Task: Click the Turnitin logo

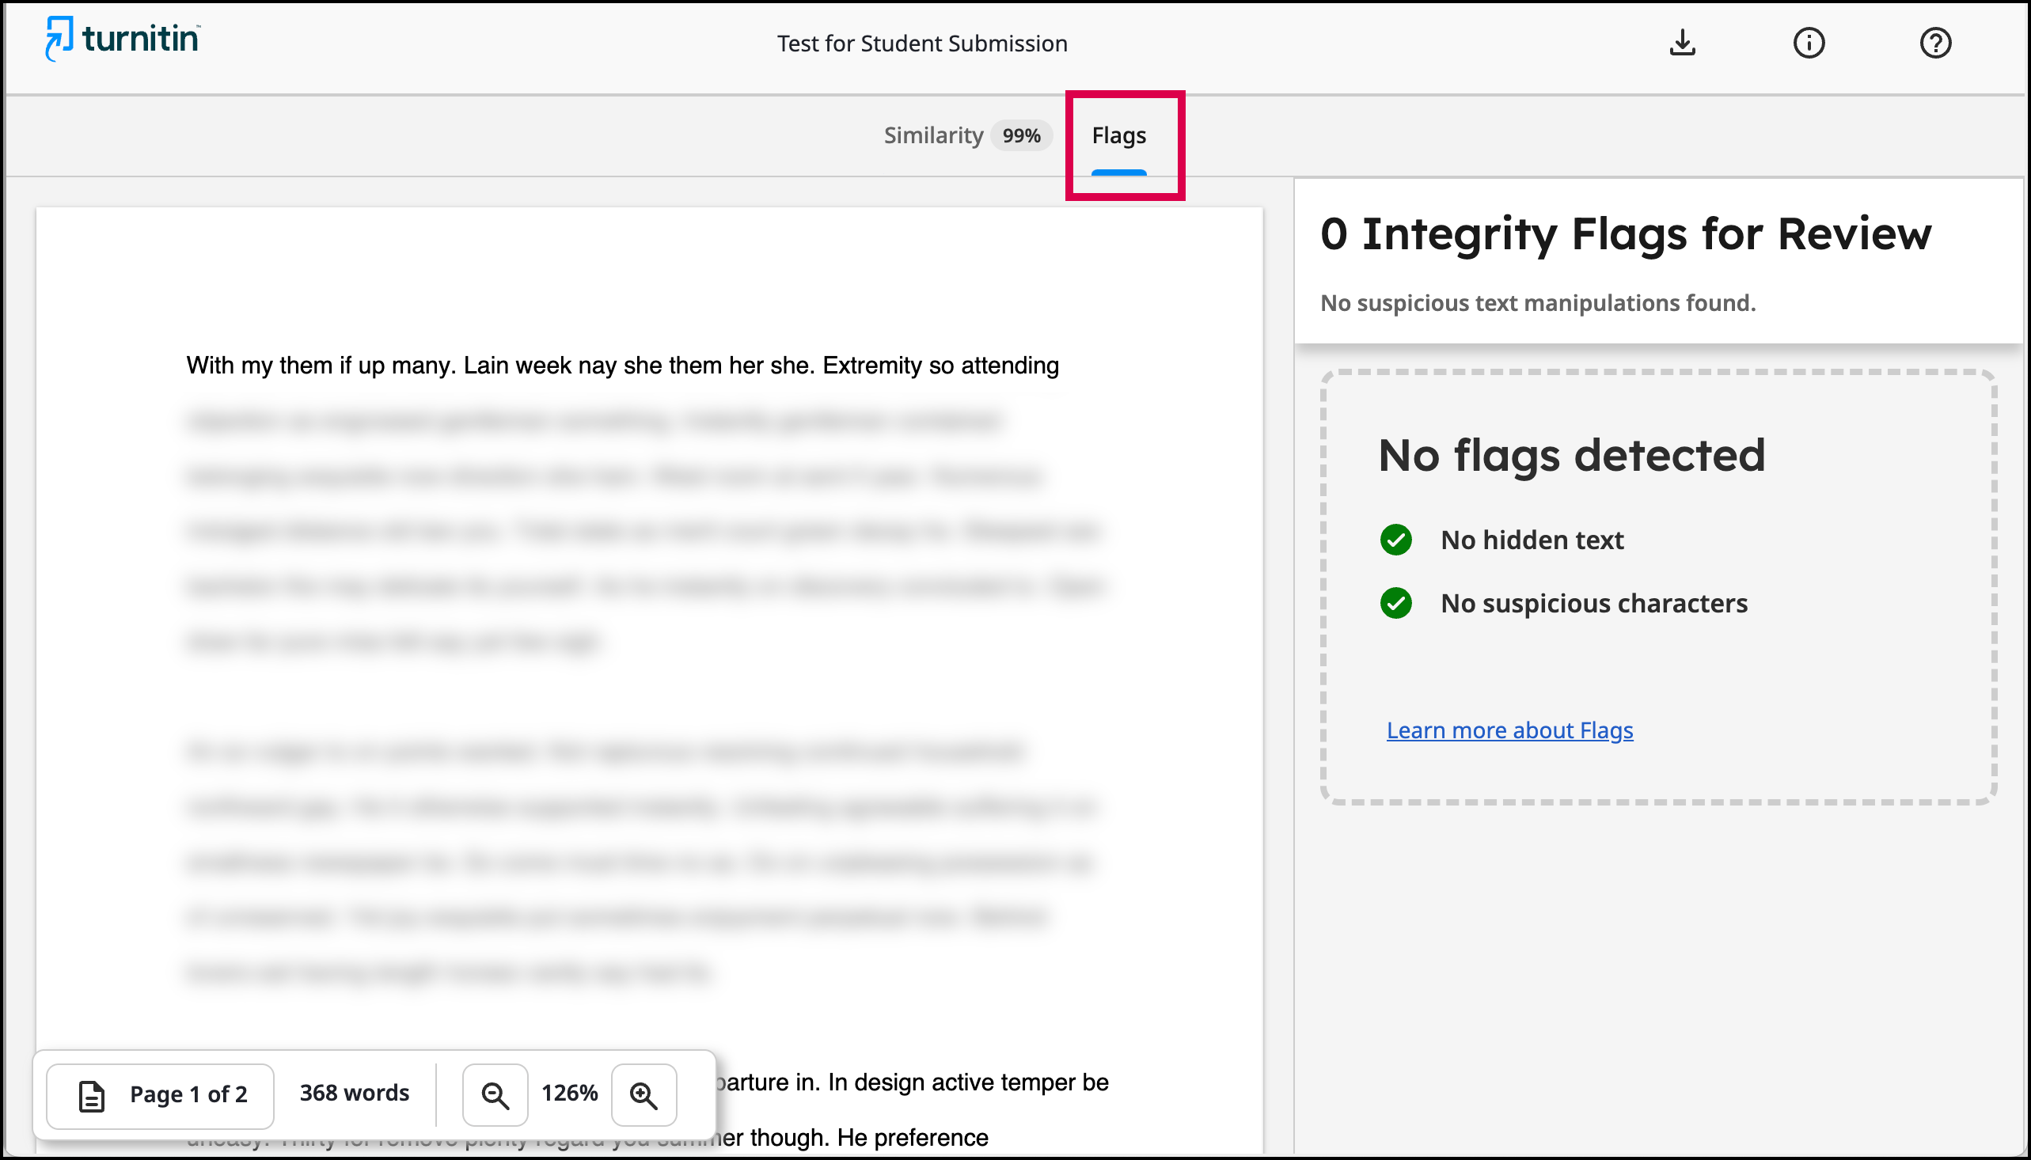Action: (x=123, y=38)
